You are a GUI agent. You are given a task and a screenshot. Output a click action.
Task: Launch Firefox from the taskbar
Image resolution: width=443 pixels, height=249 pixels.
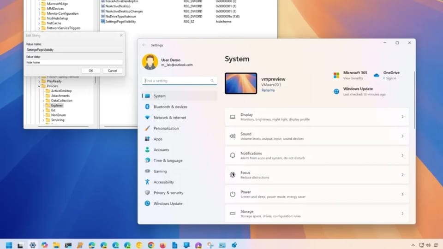click(x=163, y=245)
